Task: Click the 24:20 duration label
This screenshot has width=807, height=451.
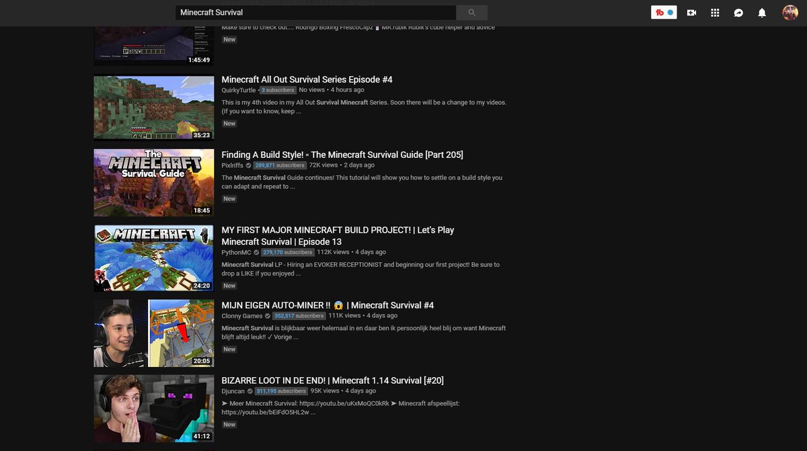Action: click(x=202, y=286)
